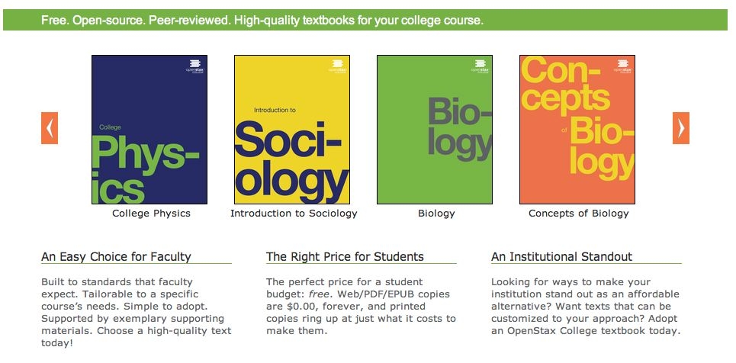Click the Biology title under the cover
The image size is (736, 363).
click(x=436, y=214)
